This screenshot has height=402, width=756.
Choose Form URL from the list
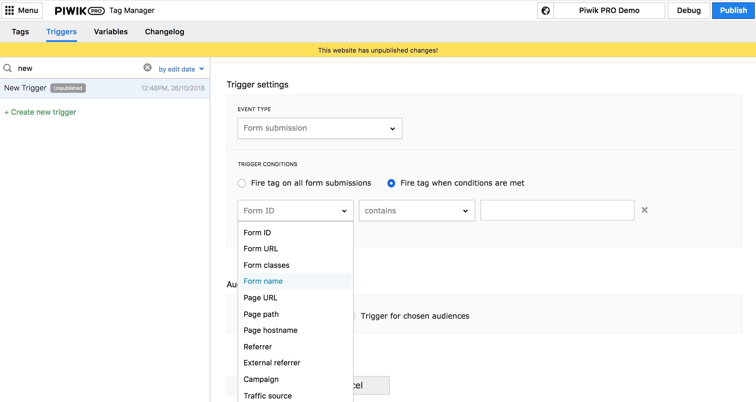tap(295, 249)
